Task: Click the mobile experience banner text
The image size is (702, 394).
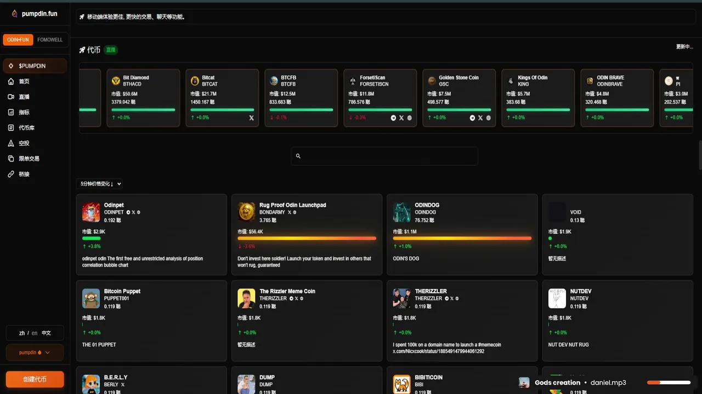Action: coord(136,17)
